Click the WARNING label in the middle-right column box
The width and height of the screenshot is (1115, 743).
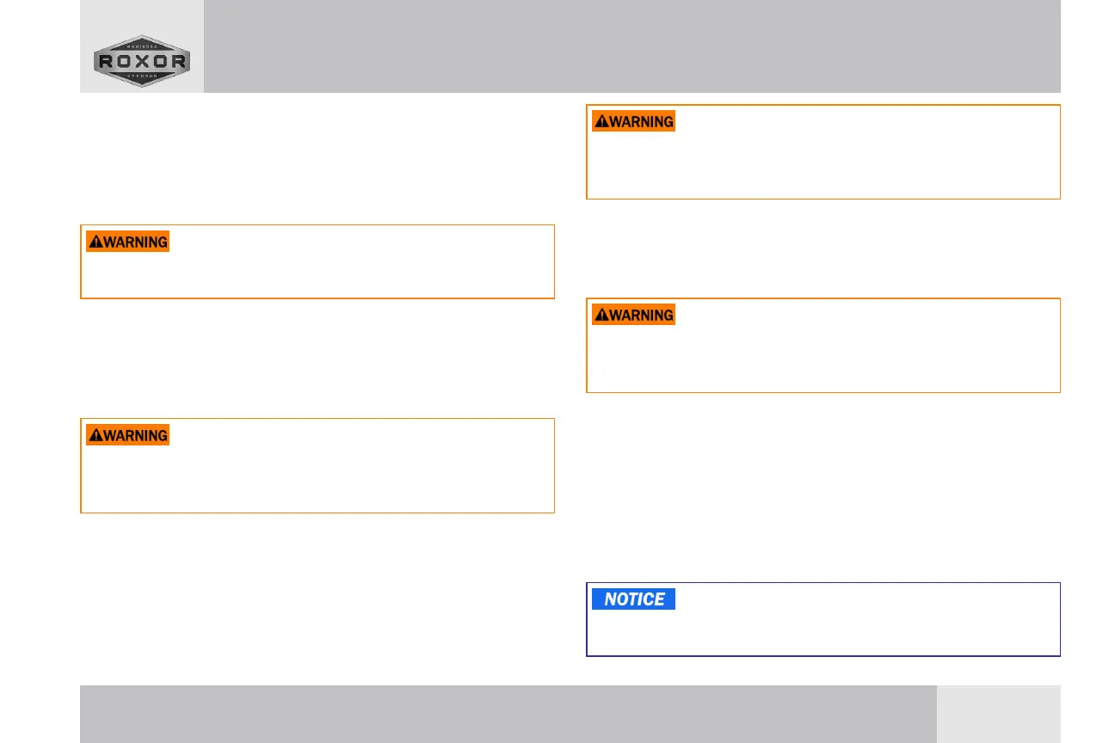point(634,315)
